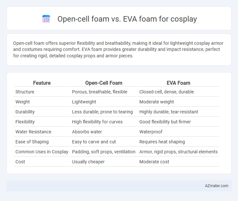Click the 'Absorbs water' cell
Viewport: 238px width, 201px height.
tap(87, 132)
